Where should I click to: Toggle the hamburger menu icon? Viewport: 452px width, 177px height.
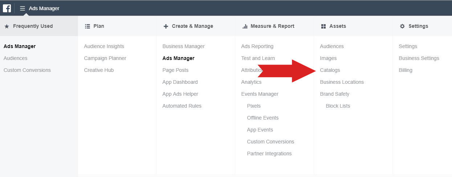pos(23,8)
